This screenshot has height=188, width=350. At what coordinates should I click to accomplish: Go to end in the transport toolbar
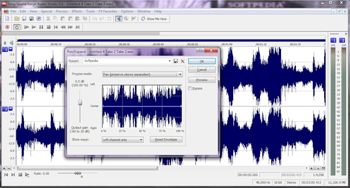(78, 27)
